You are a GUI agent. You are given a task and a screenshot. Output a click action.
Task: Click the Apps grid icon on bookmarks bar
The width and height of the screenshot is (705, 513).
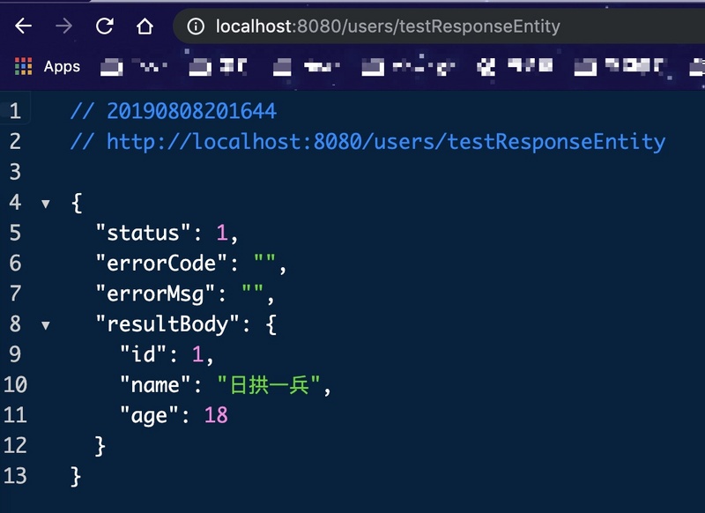(x=21, y=66)
